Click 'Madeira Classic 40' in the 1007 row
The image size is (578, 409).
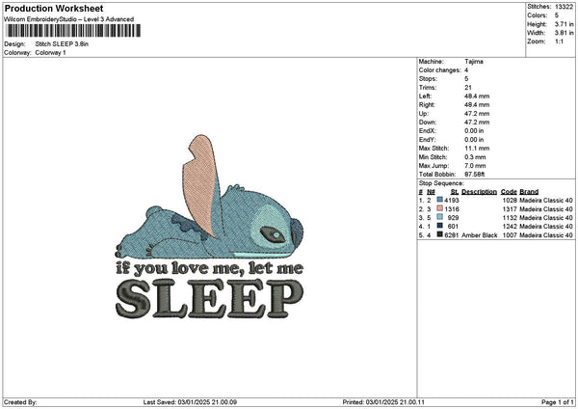tap(546, 235)
